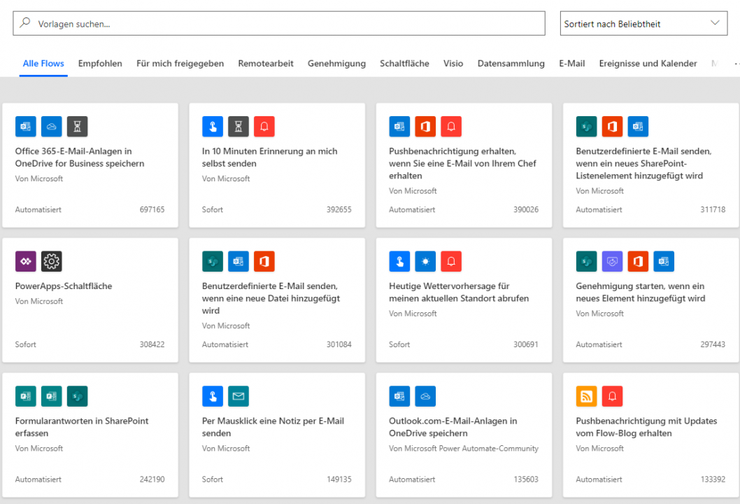Click the OneDrive cloud icon on the Outlook.com-E-Mail-Anlagen card
Viewport: 740px width, 504px height.
coord(425,396)
